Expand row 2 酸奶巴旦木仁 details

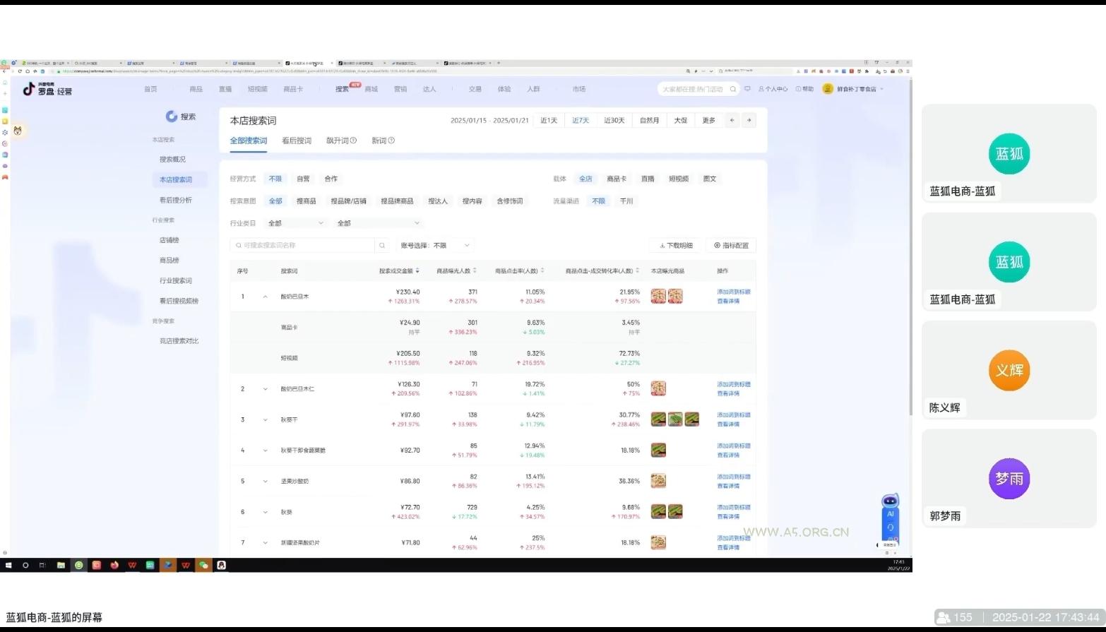pos(265,388)
